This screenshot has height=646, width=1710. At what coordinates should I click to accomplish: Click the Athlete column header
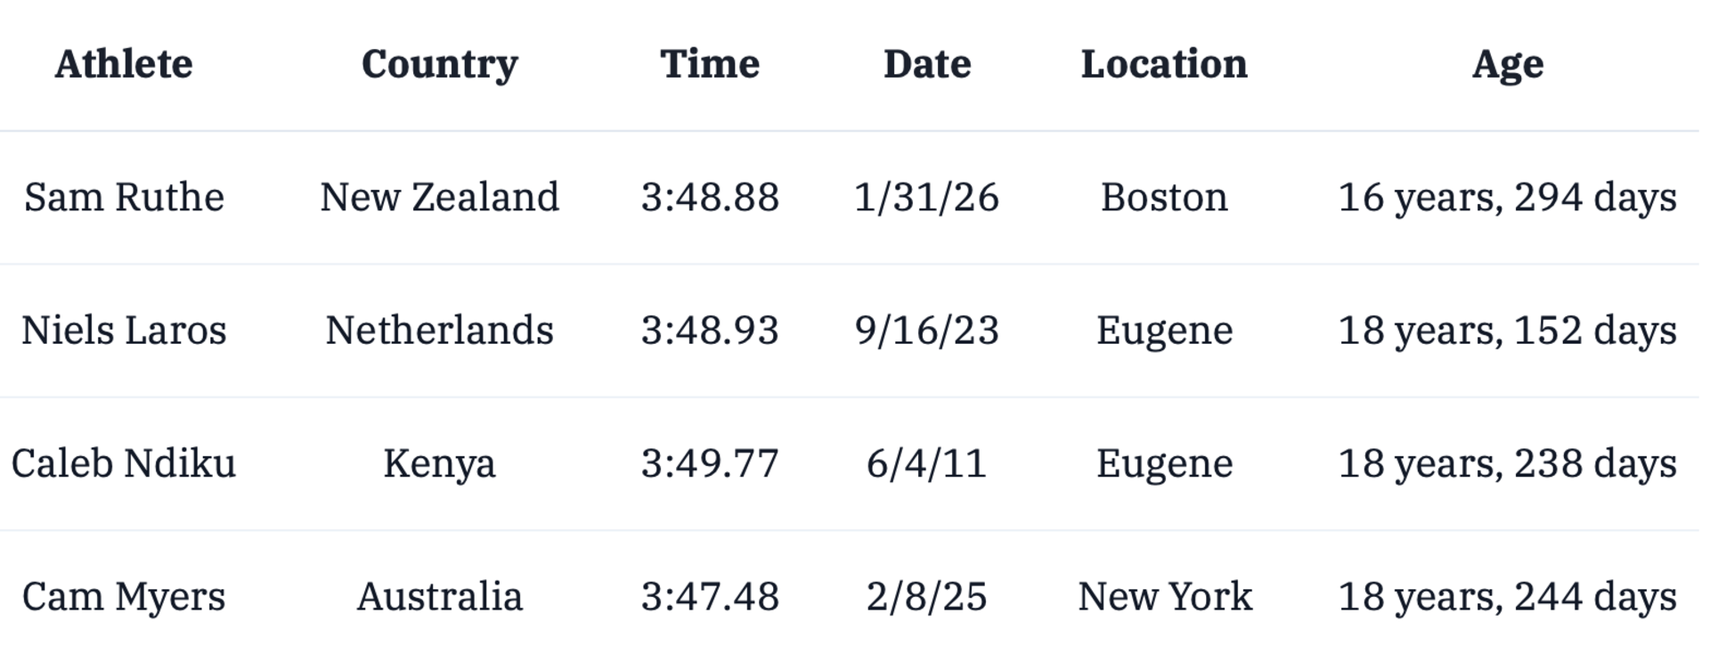(x=124, y=64)
